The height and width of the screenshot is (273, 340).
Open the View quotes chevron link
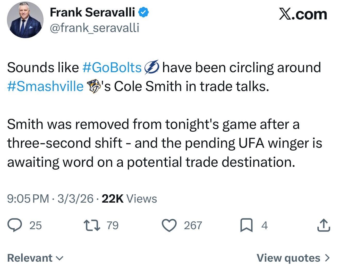coord(293,258)
